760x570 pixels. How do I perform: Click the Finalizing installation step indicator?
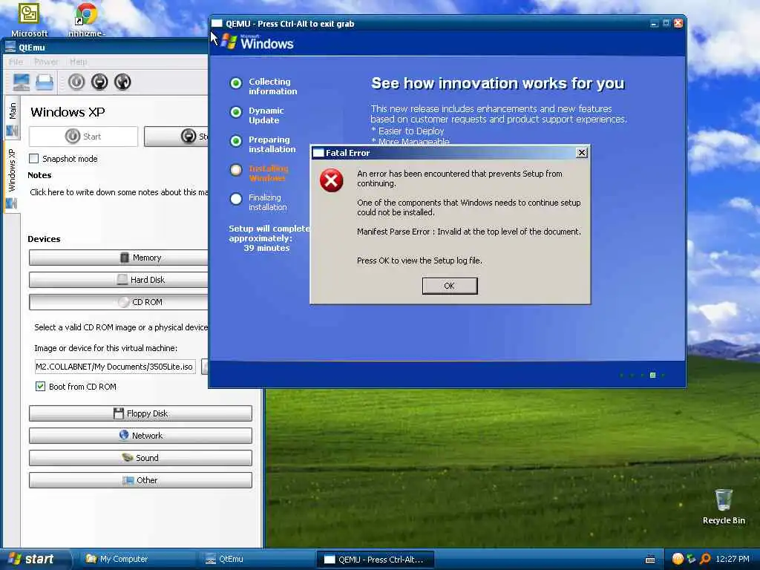pyautogui.click(x=236, y=199)
